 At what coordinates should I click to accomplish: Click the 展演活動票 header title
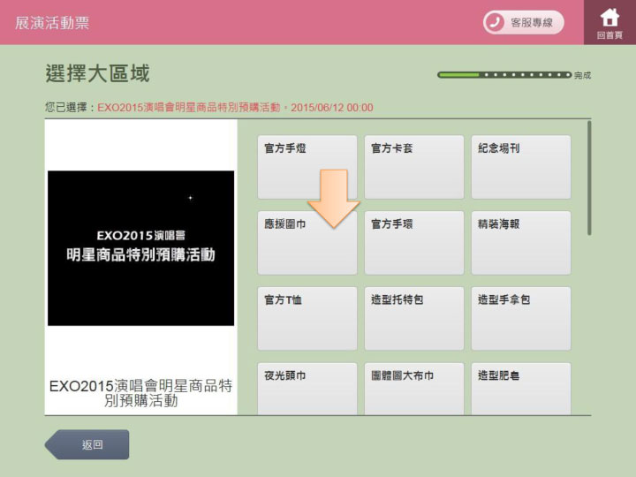coord(52,23)
